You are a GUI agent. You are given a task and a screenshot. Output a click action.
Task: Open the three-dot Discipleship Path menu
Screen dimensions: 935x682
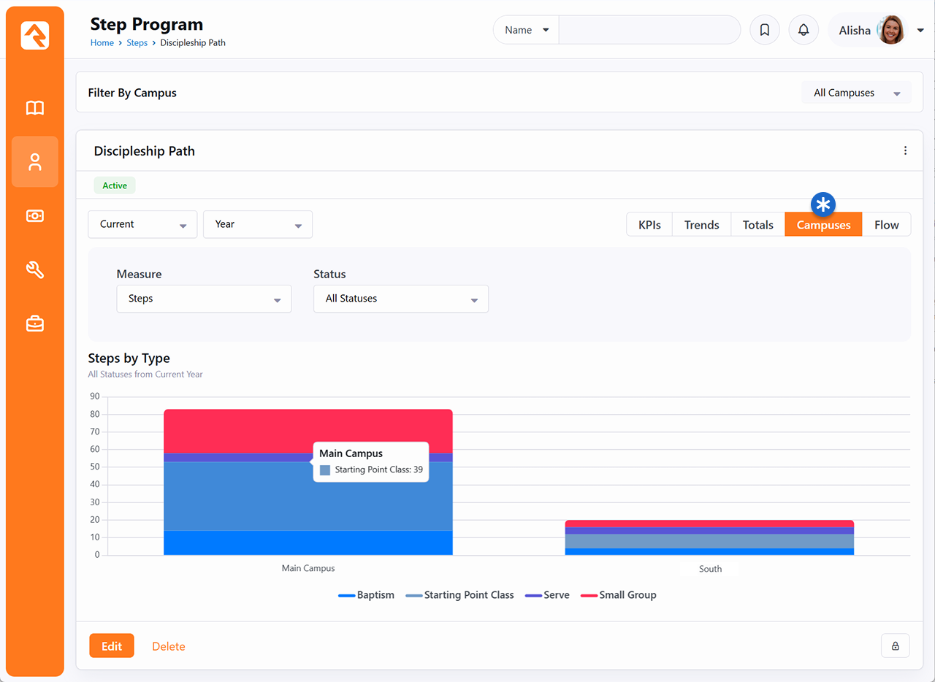[x=905, y=151]
